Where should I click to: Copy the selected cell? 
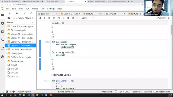point(54,18)
